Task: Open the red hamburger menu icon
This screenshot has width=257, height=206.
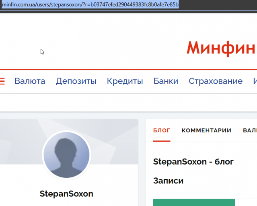Action: 2,81
